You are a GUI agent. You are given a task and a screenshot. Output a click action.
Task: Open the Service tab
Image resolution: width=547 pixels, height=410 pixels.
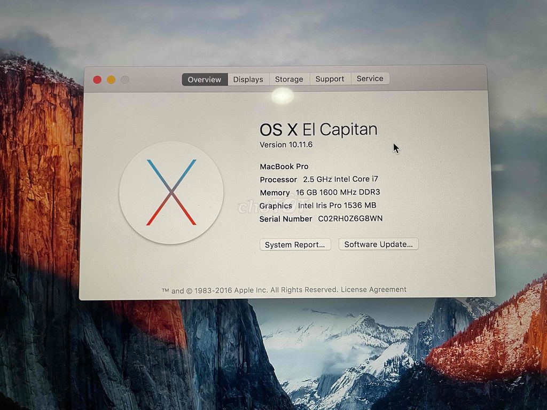pos(370,78)
